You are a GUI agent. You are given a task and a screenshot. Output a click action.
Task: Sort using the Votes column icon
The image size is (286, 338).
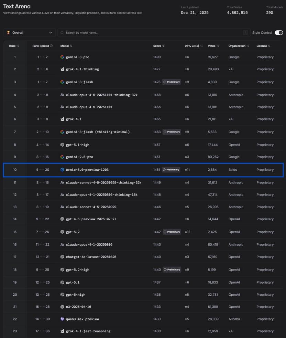click(x=218, y=46)
